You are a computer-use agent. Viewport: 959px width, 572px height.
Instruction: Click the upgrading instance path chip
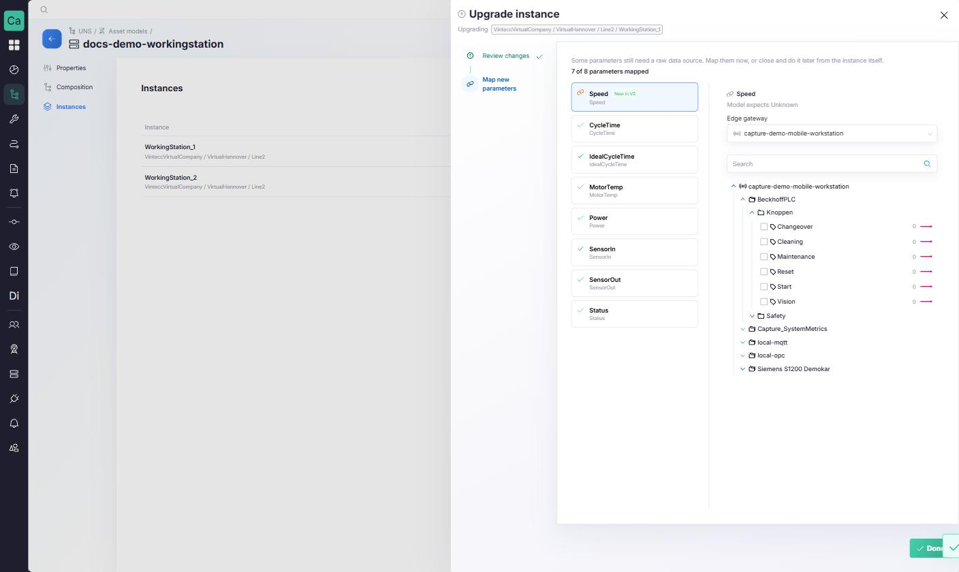click(576, 29)
